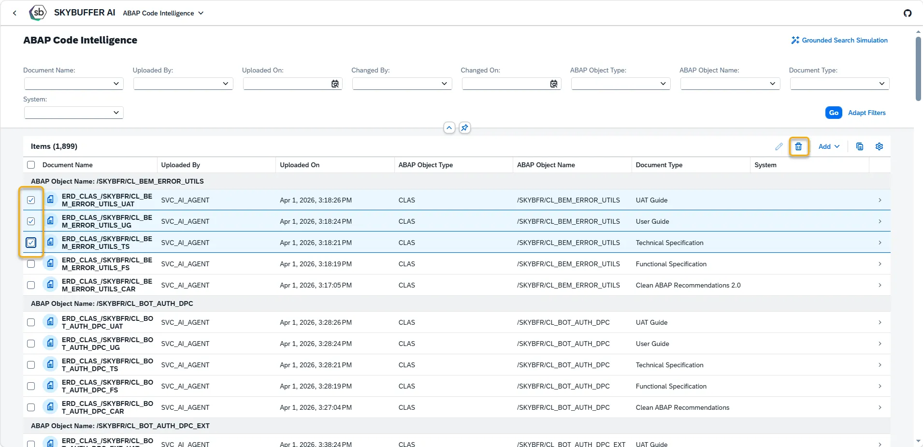Check the BOT_AUTH_DPC_UAT row checkbox
The width and height of the screenshot is (923, 447).
tap(31, 322)
